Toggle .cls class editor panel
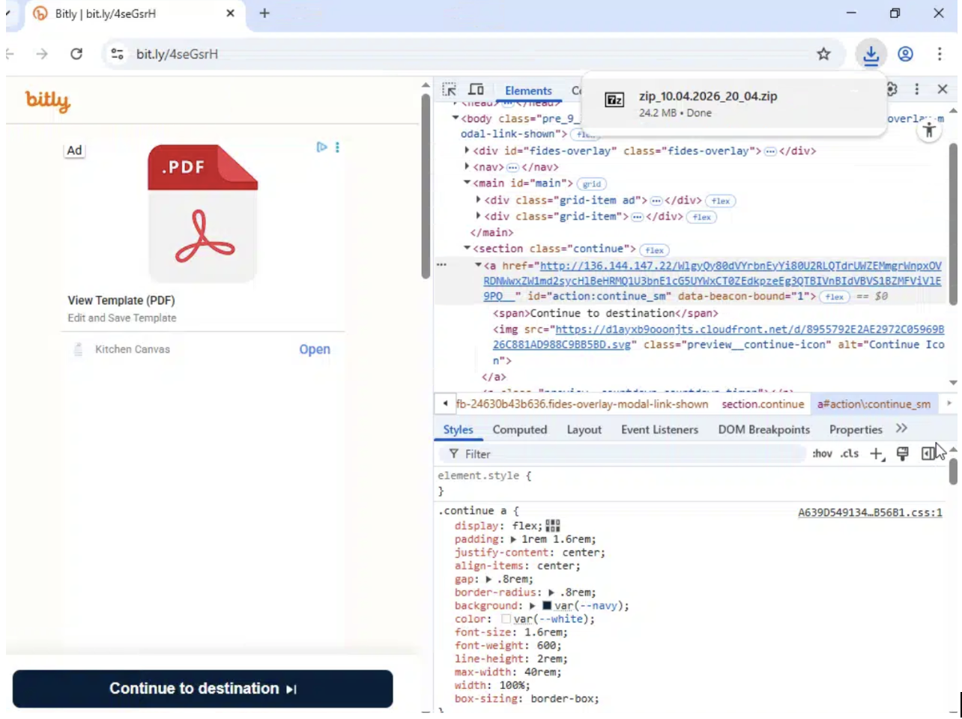 (850, 453)
